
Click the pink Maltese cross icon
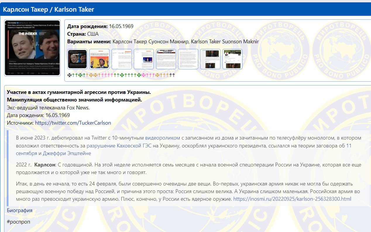tap(143, 75)
